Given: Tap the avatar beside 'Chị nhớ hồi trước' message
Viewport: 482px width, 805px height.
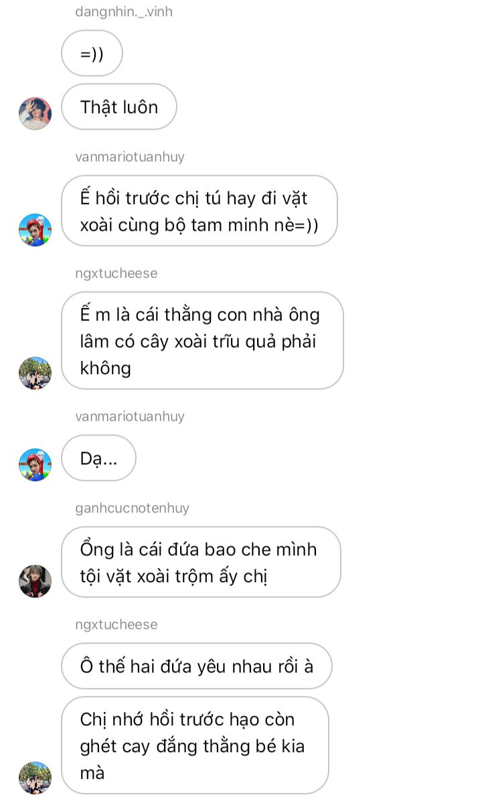Looking at the screenshot, I should pyautogui.click(x=35, y=778).
